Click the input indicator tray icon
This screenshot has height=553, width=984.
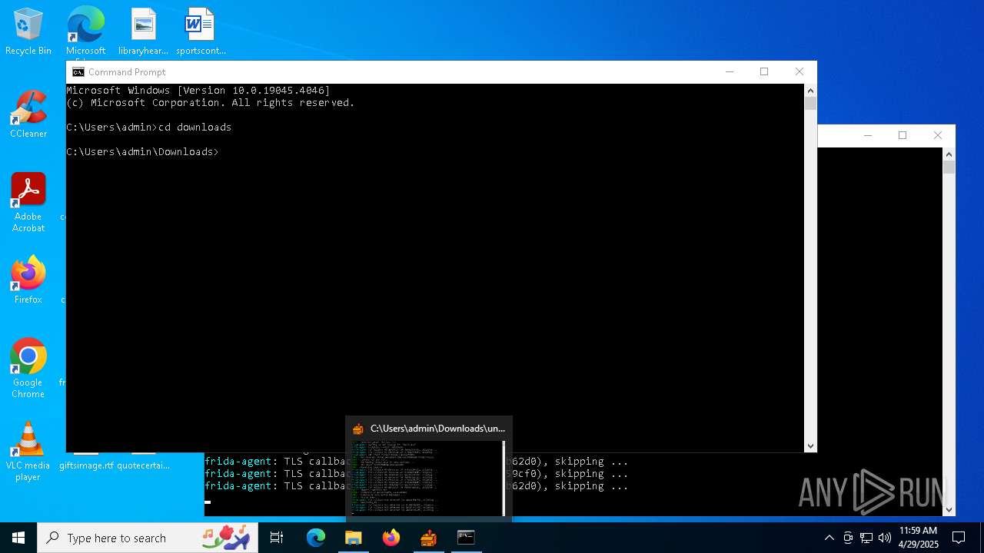click(x=848, y=538)
